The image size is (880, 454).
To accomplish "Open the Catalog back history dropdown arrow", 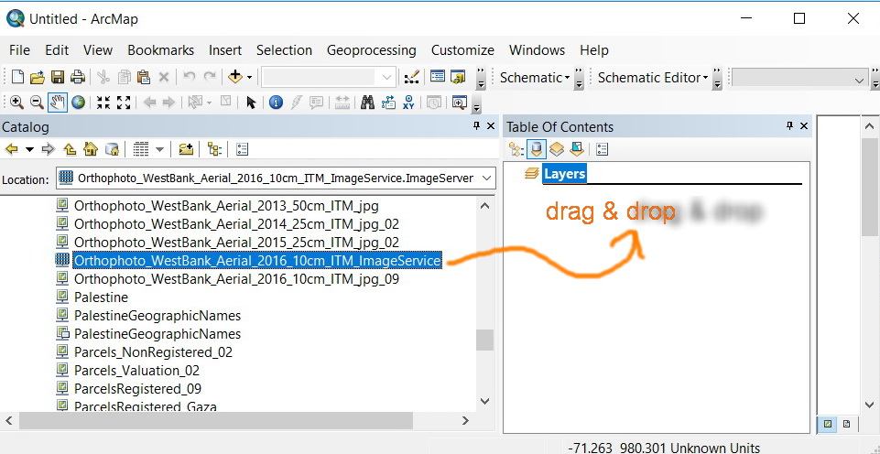I will tap(29, 149).
